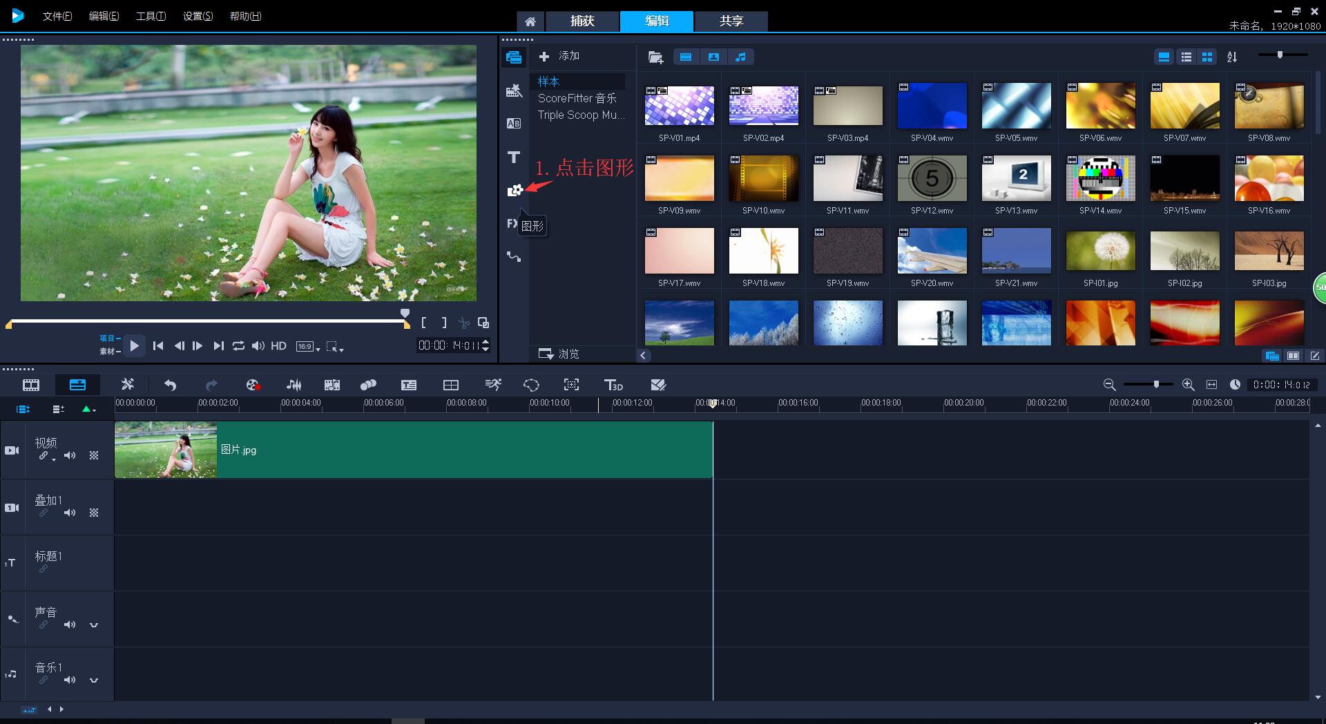Open the multi-camera editor icon
Image resolution: width=1326 pixels, height=724 pixels.
(451, 385)
